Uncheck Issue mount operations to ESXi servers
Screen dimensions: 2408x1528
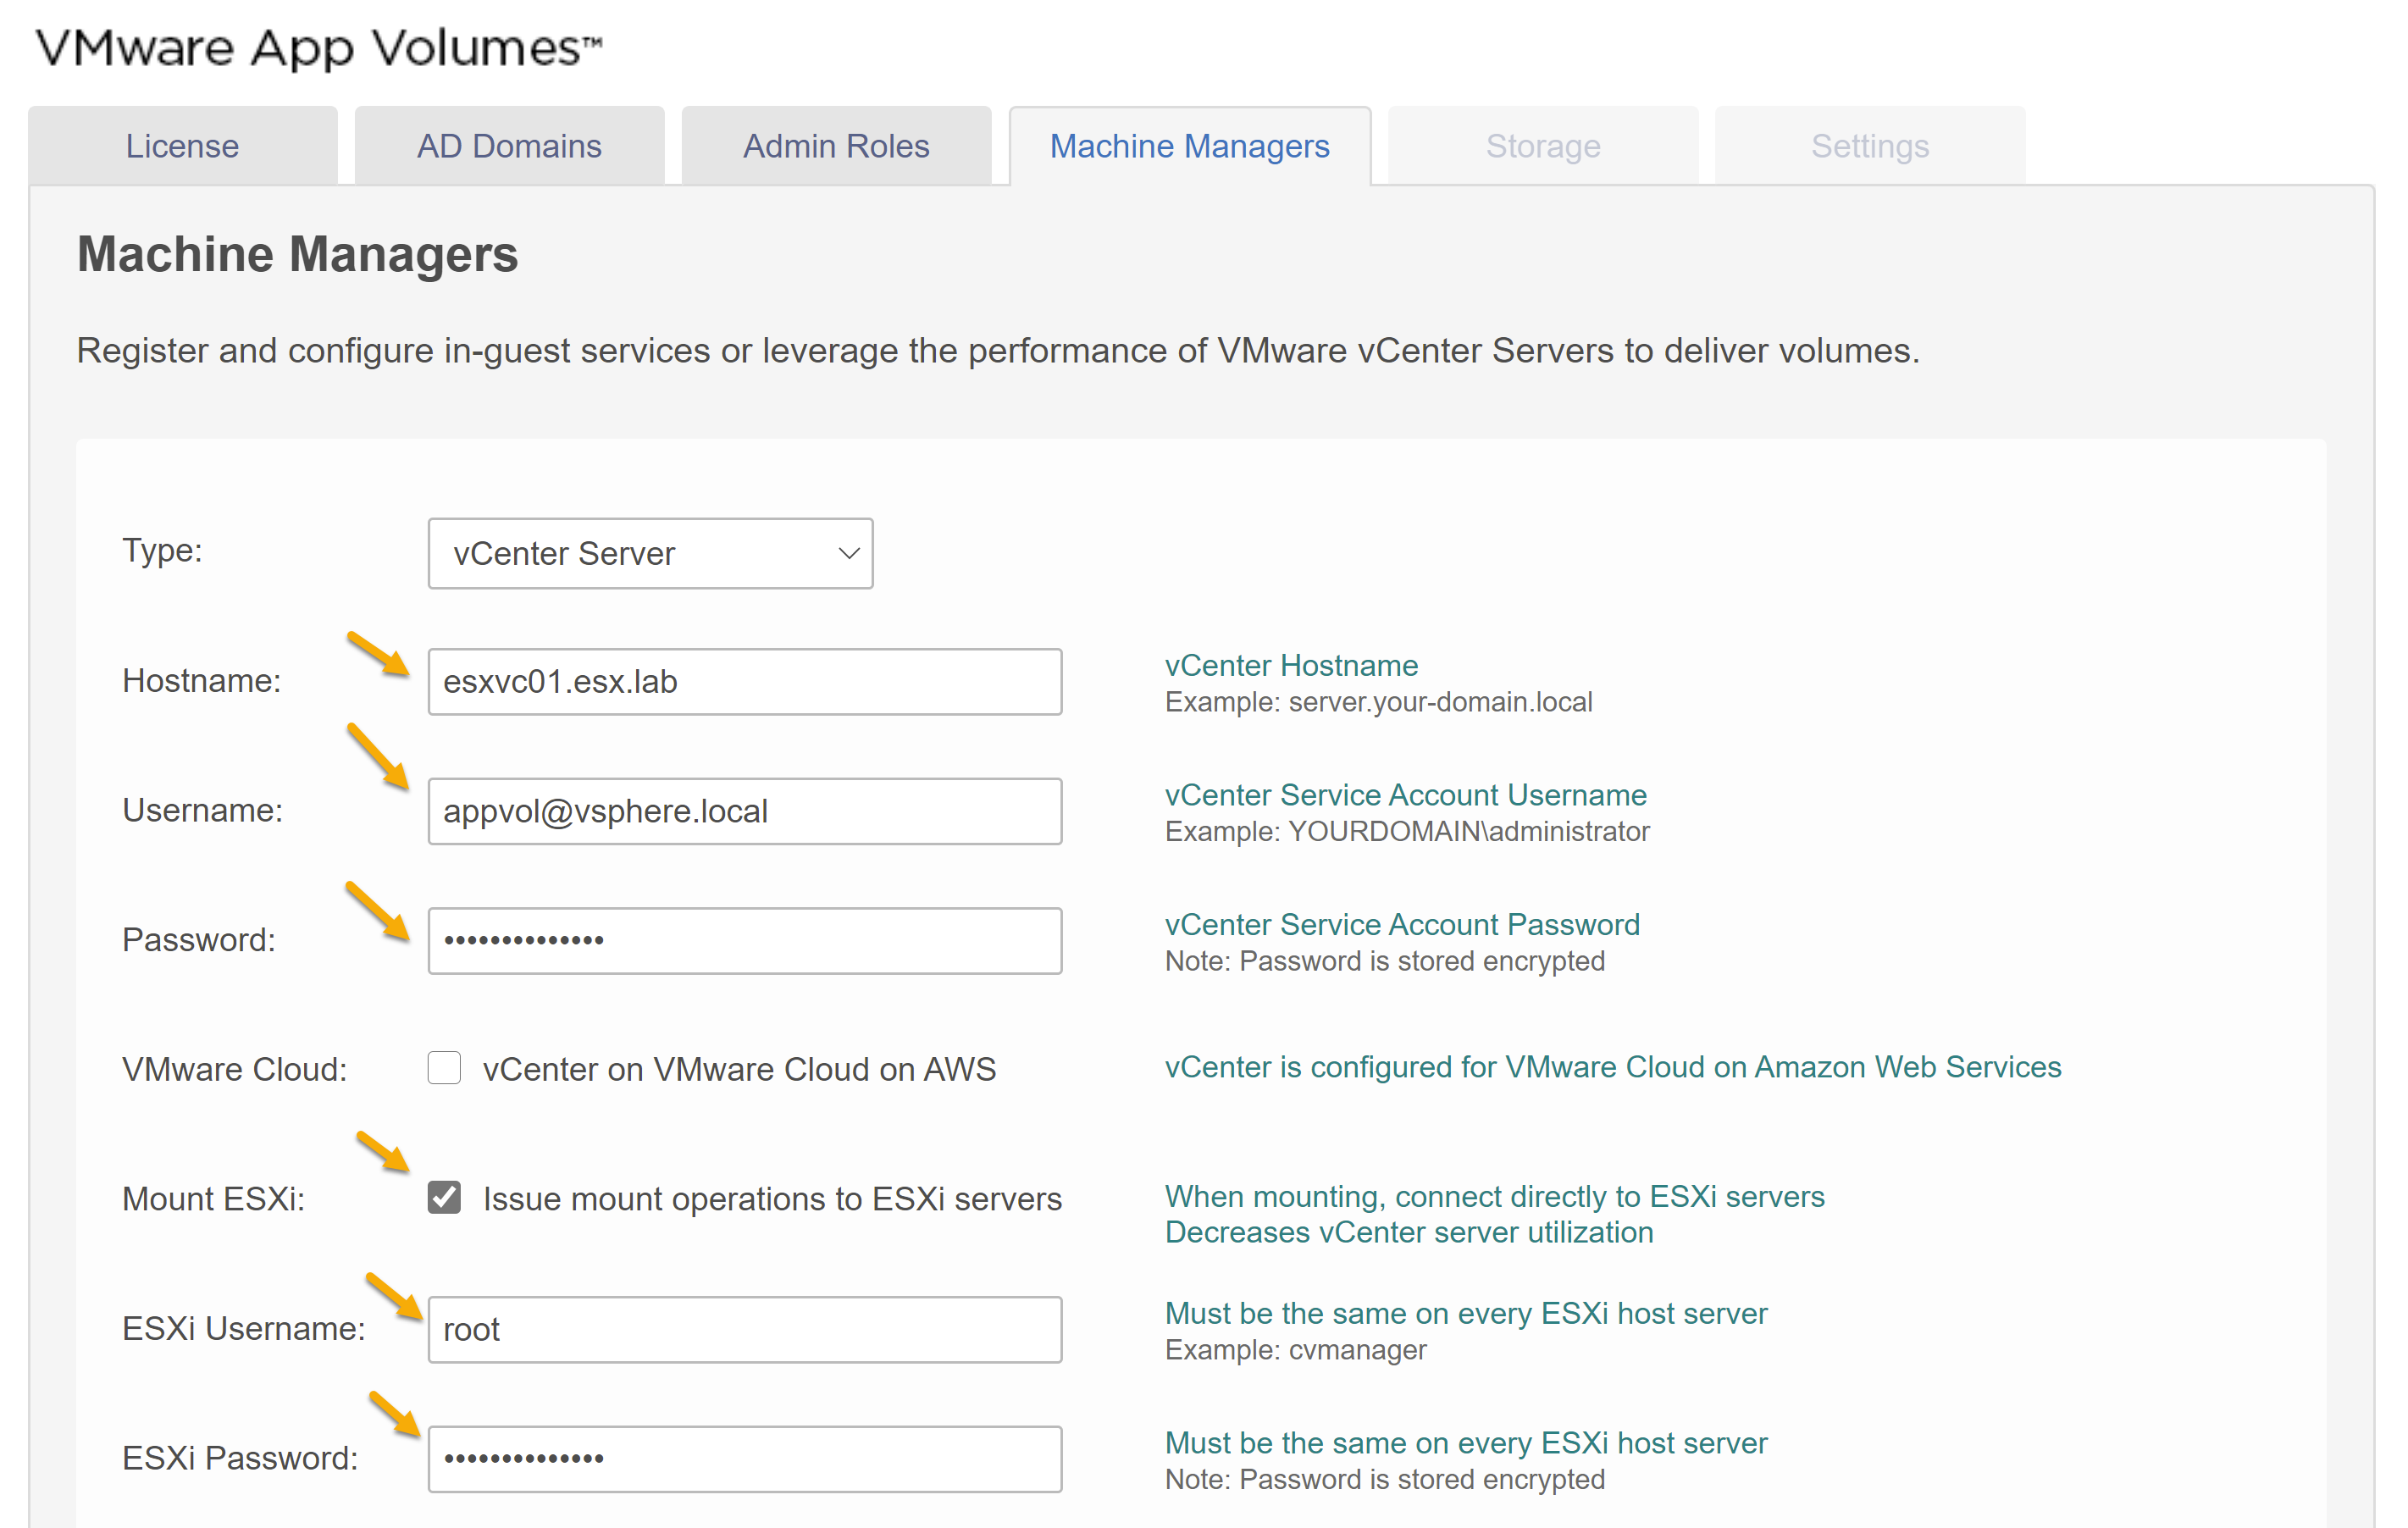(444, 1197)
